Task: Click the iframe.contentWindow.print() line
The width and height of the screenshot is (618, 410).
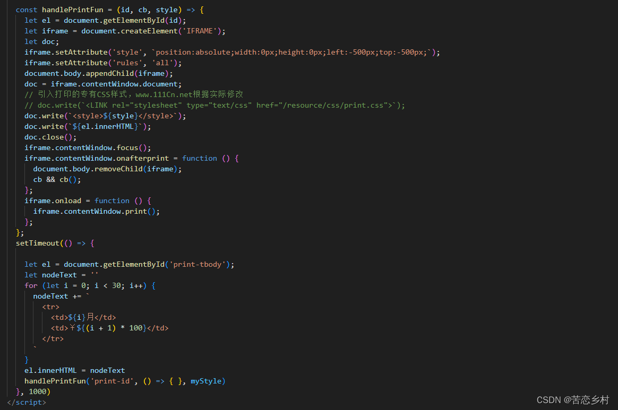Action: 96,212
